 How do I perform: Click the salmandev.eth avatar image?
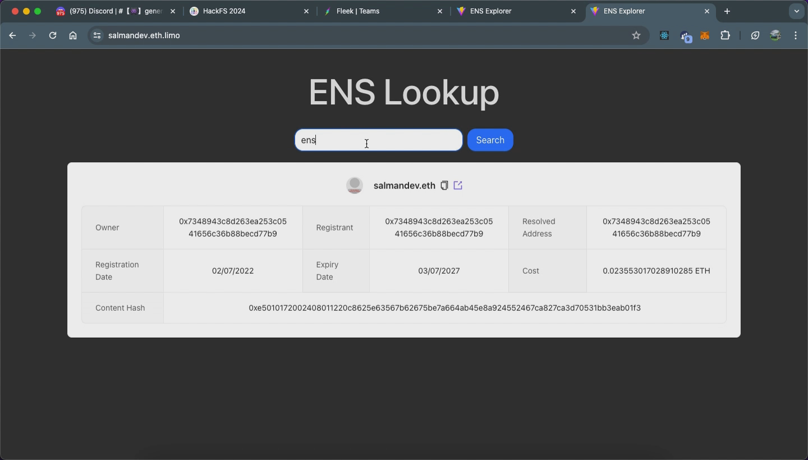(355, 185)
